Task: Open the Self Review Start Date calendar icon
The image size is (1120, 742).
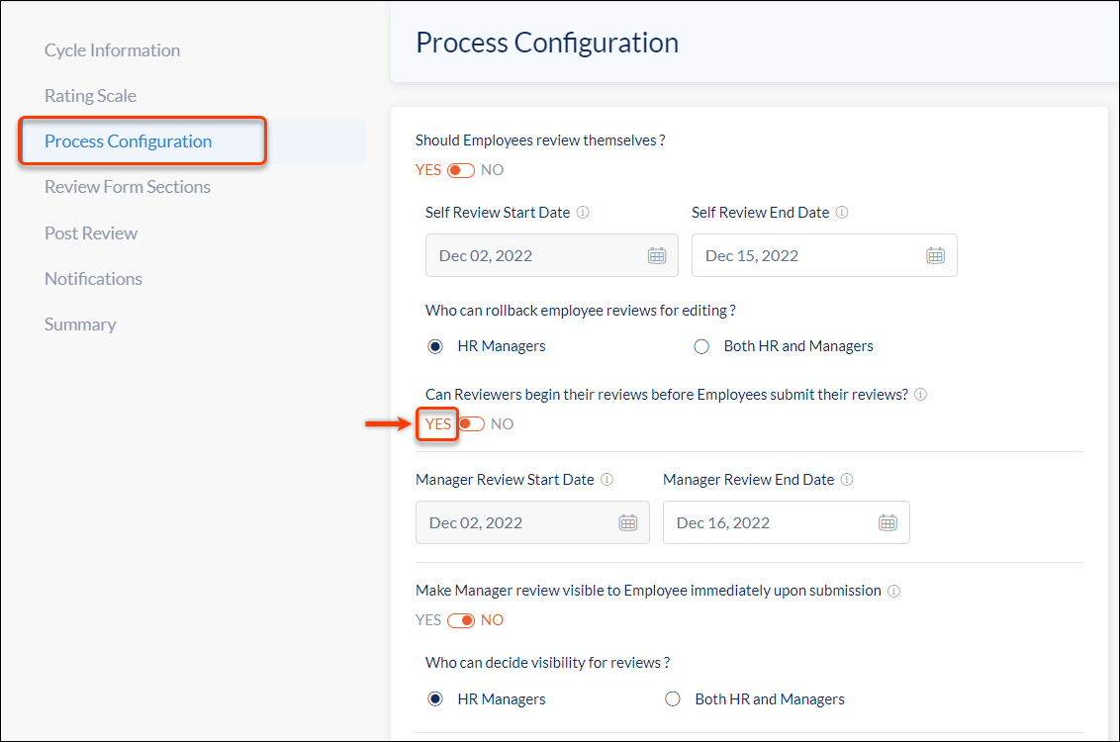Action: (656, 255)
